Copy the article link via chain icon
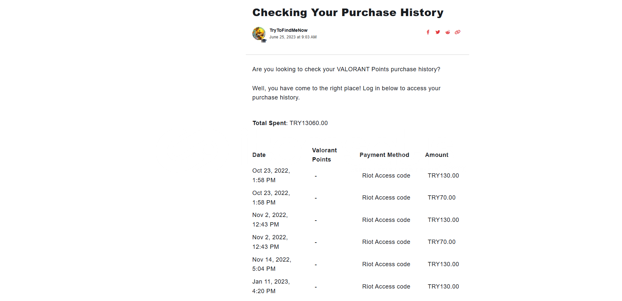The height and width of the screenshot is (301, 622). click(x=457, y=32)
